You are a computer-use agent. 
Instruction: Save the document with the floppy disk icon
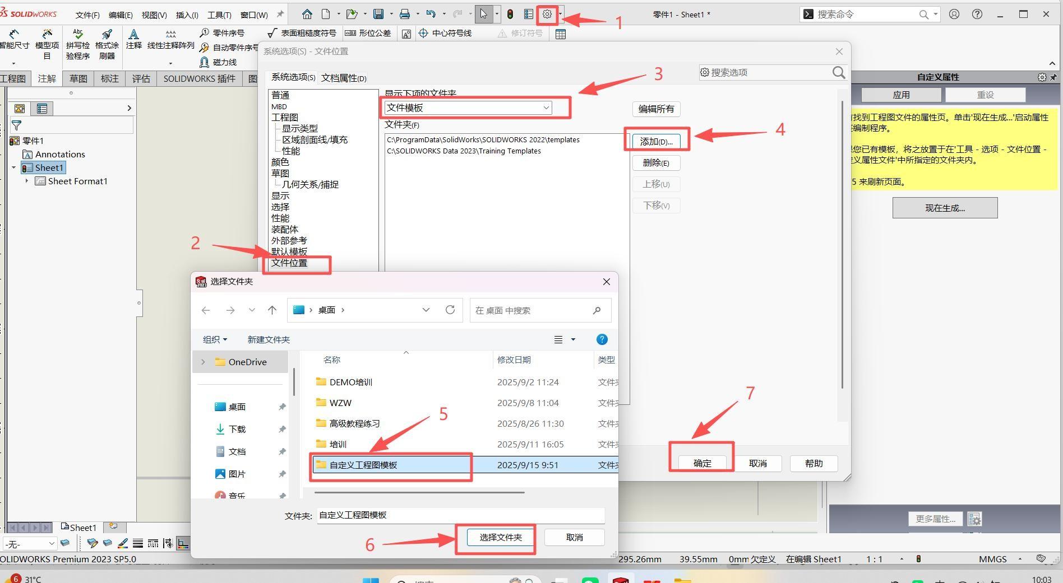tap(378, 15)
